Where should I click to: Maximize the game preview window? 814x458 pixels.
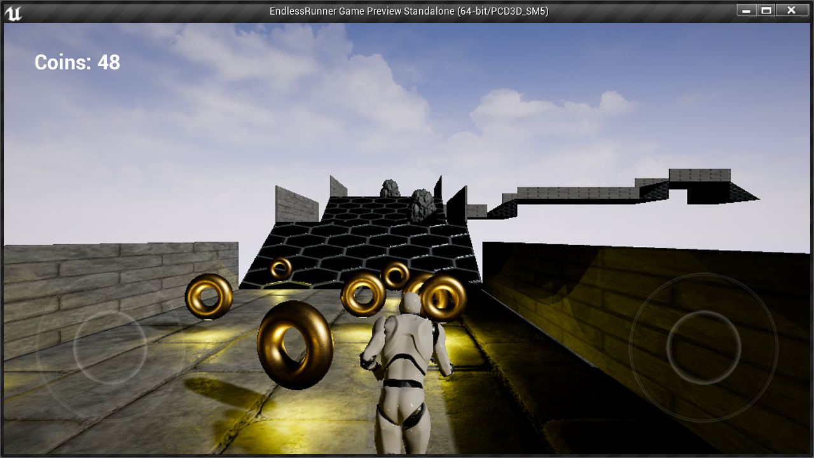[766, 10]
